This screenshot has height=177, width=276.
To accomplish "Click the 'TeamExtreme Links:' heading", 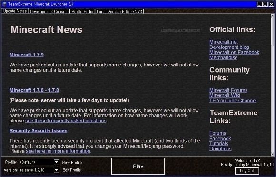I will tap(234, 117).
